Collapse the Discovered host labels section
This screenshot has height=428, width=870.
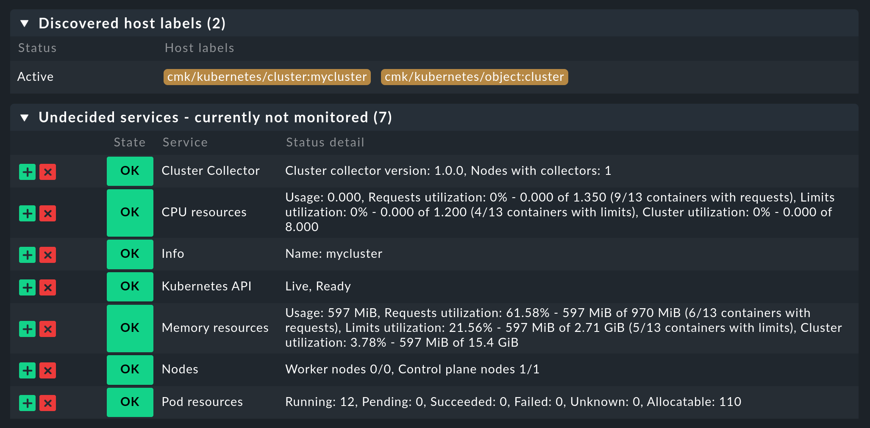coord(25,23)
